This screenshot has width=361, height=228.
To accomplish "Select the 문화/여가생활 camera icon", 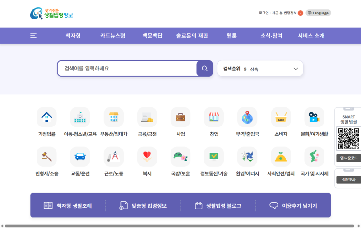I will (x=314, y=117).
